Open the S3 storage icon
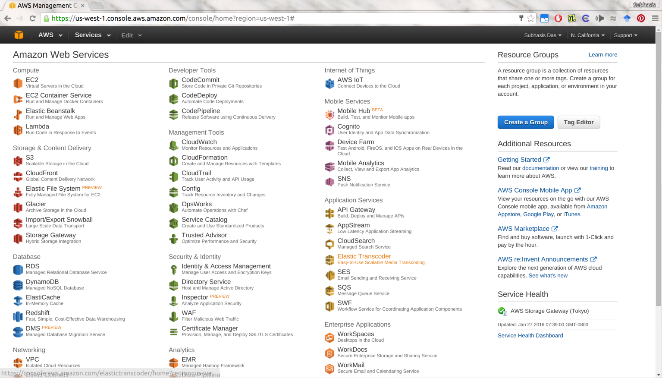The image size is (662, 378). pos(18,161)
